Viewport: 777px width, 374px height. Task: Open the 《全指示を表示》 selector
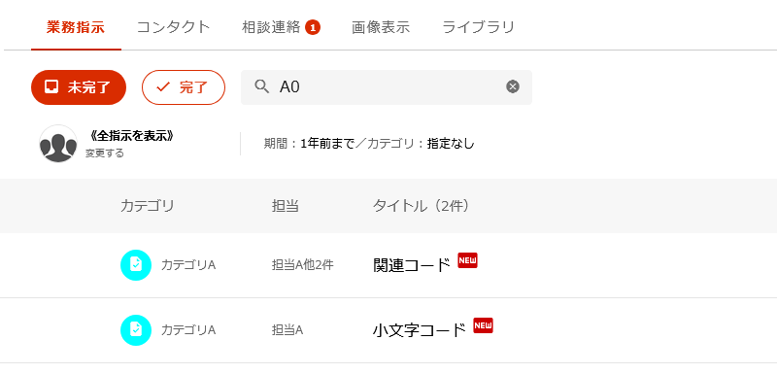pyautogui.click(x=131, y=136)
